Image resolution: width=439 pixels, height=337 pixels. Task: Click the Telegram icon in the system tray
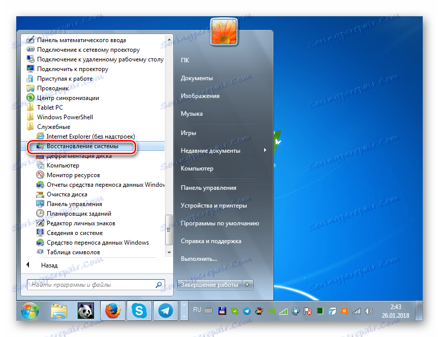[x=246, y=311]
